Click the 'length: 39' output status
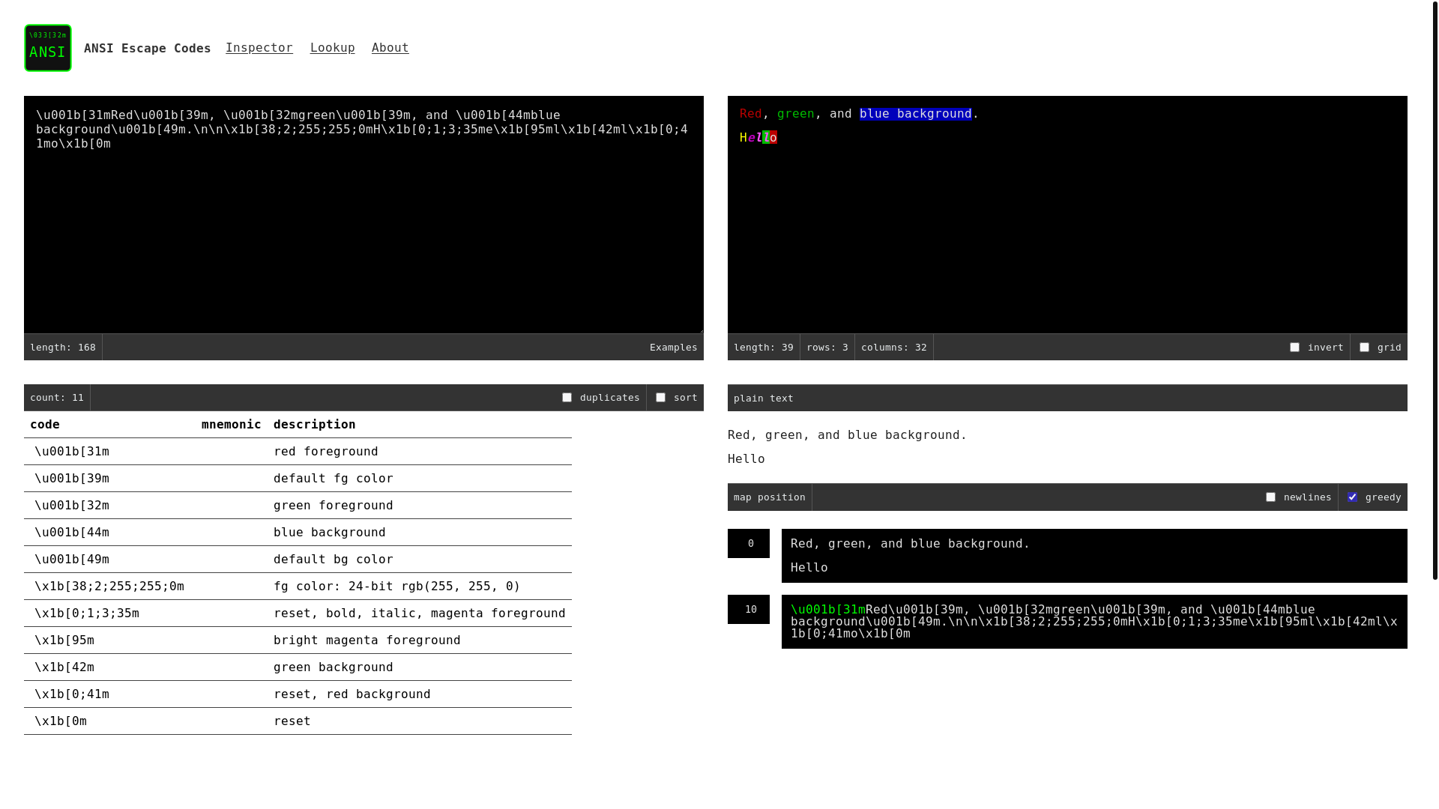The width and height of the screenshot is (1439, 809). point(764,348)
